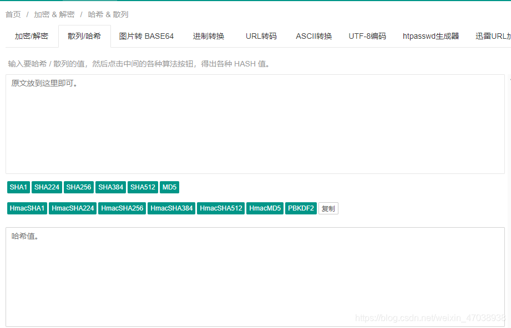Focus the 原文 input text area
This screenshot has width=511, height=328.
coord(255,124)
